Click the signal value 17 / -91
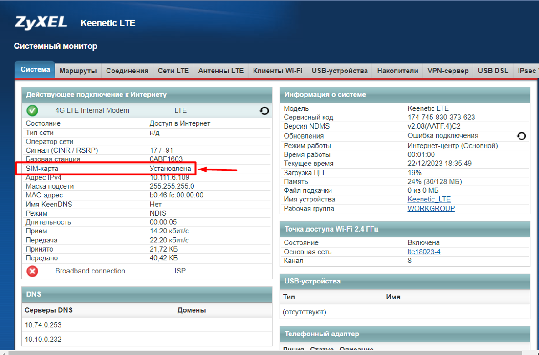 coord(161,150)
